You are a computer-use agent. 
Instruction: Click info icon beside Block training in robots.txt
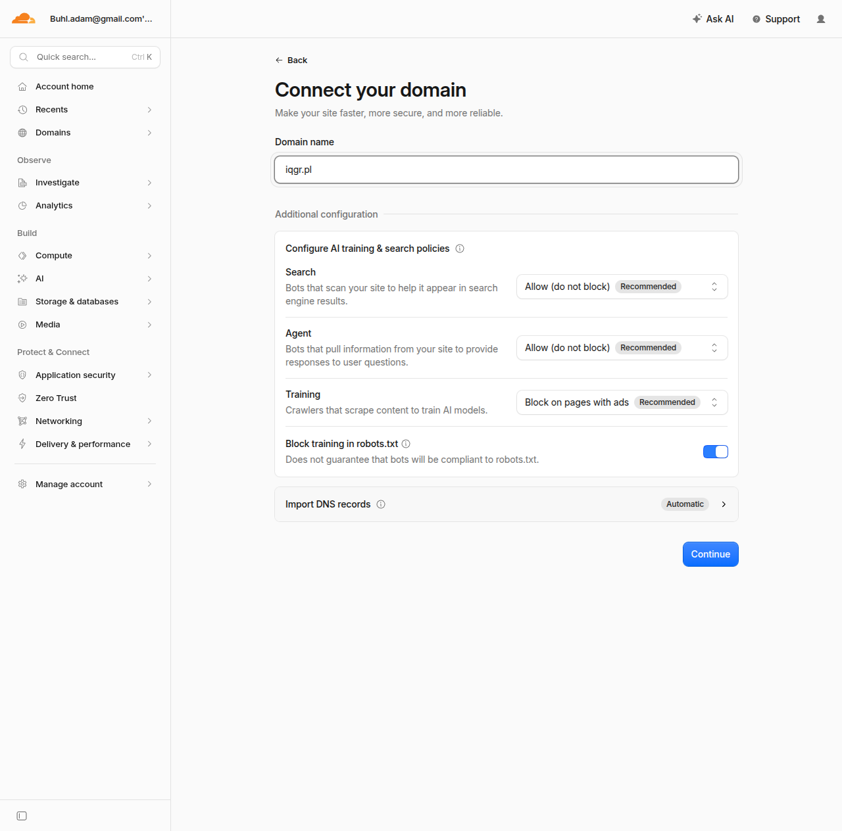[406, 444]
